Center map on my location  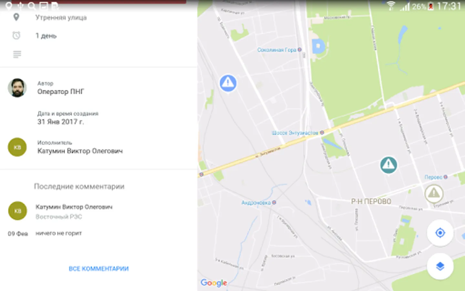[440, 233]
